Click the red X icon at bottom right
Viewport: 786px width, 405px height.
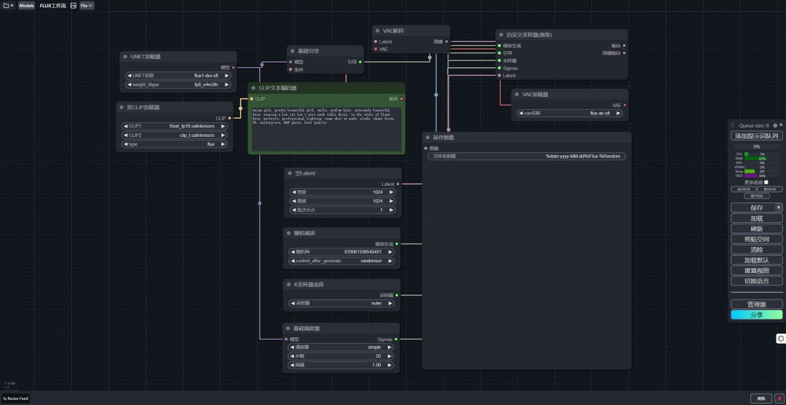pos(779,398)
